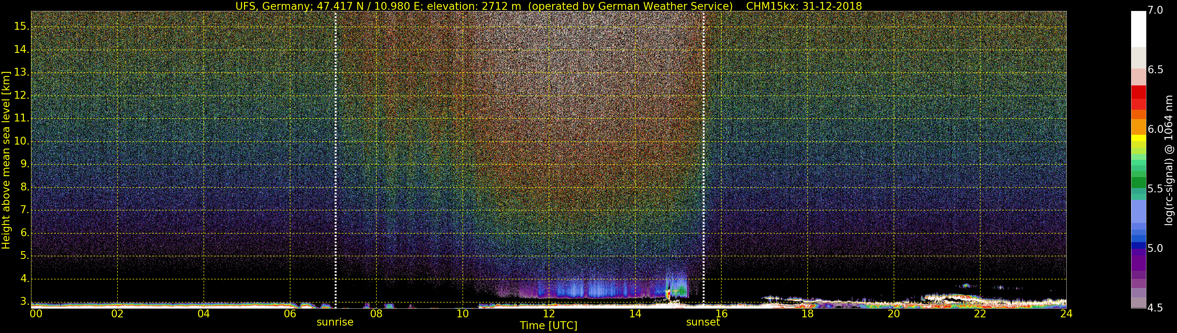Viewport: 1177px width, 333px height.
Task: Click the '4.5' colorbar tick value
Action: (1155, 308)
